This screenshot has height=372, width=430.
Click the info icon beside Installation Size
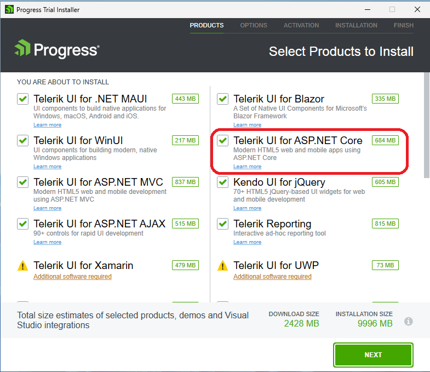[408, 321]
